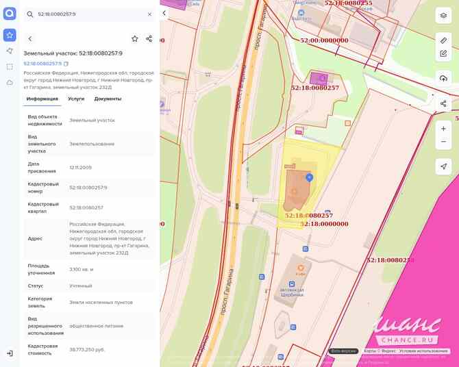Click the Учтенный status value
The height and width of the screenshot is (367, 459).
(x=81, y=286)
